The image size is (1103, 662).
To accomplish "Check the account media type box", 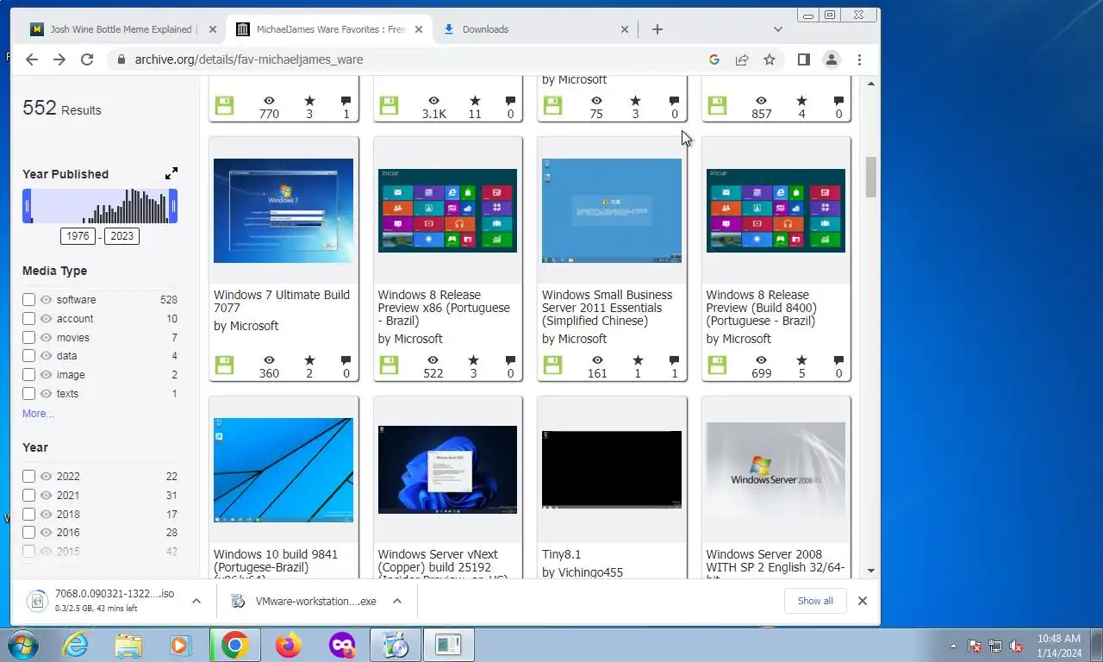I will click(28, 318).
